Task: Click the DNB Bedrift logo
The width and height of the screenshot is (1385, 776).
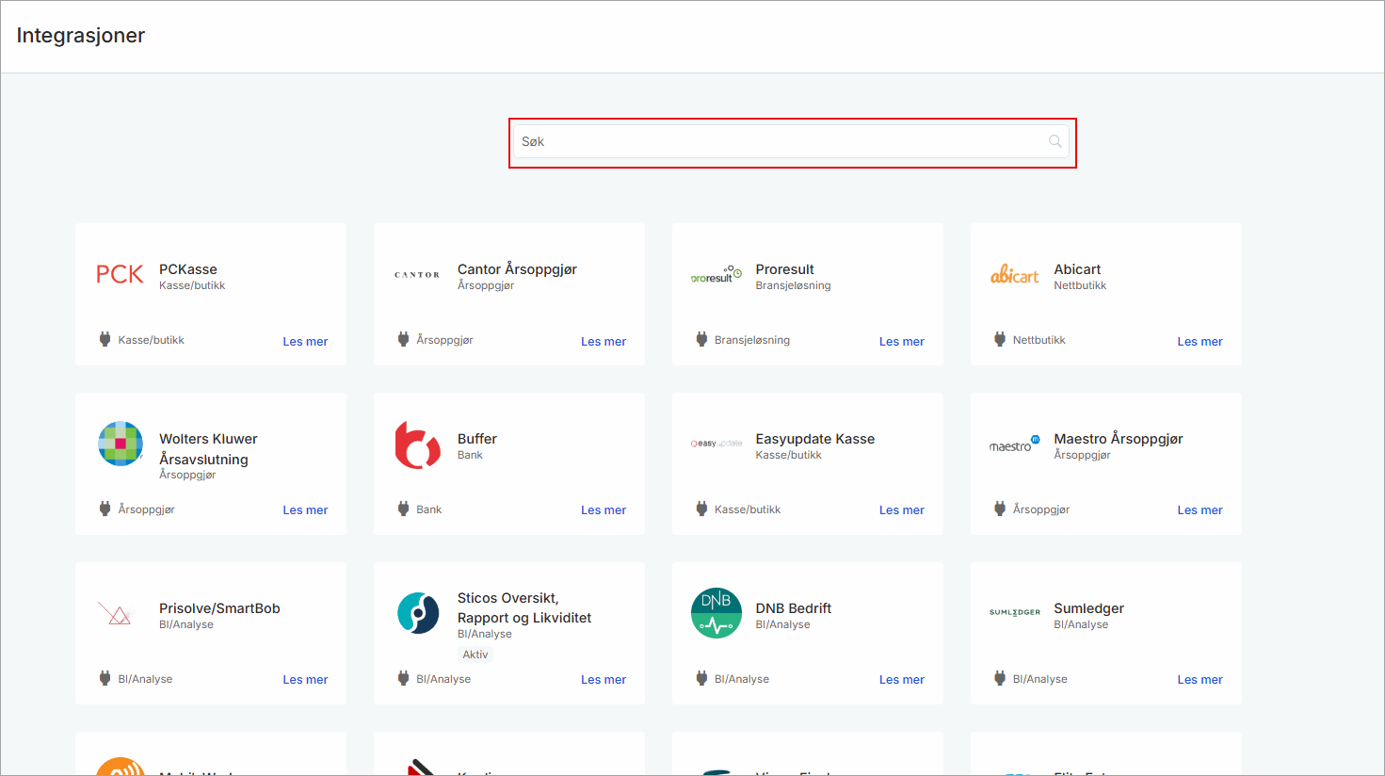Action: (717, 613)
